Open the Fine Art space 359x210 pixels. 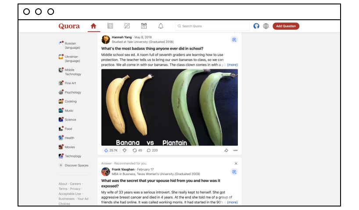tap(67, 83)
